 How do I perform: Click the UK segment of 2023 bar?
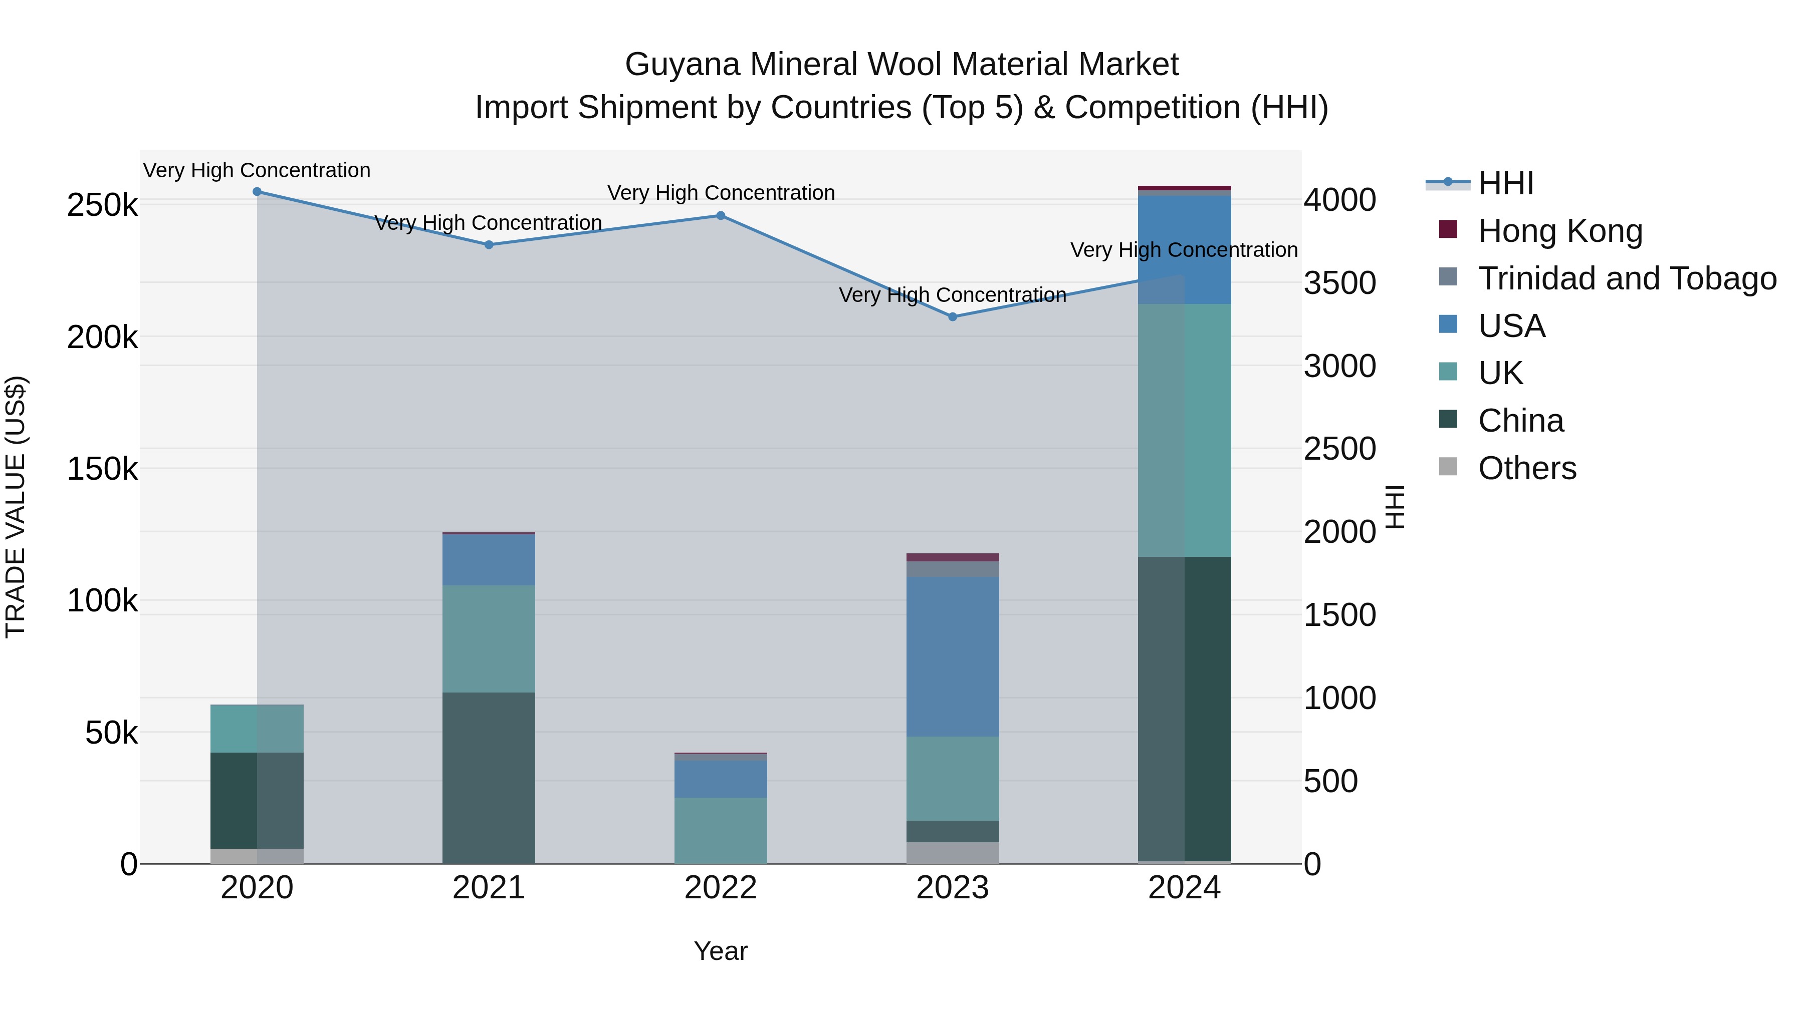[953, 778]
